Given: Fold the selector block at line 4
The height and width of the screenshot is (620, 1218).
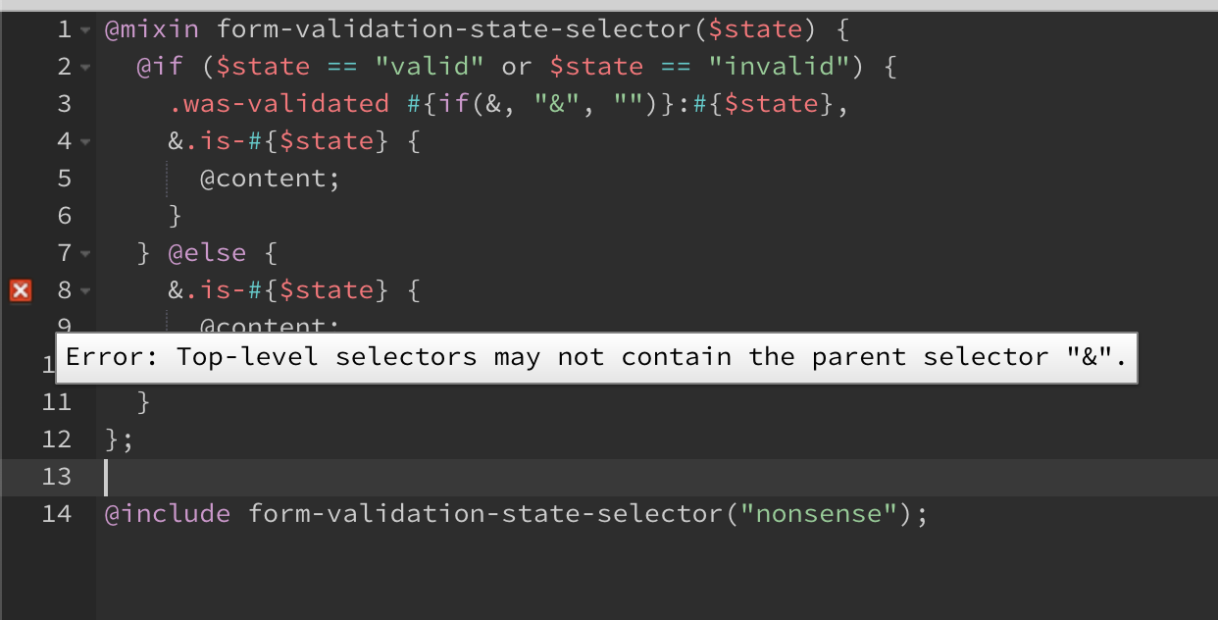Looking at the screenshot, I should 84,142.
